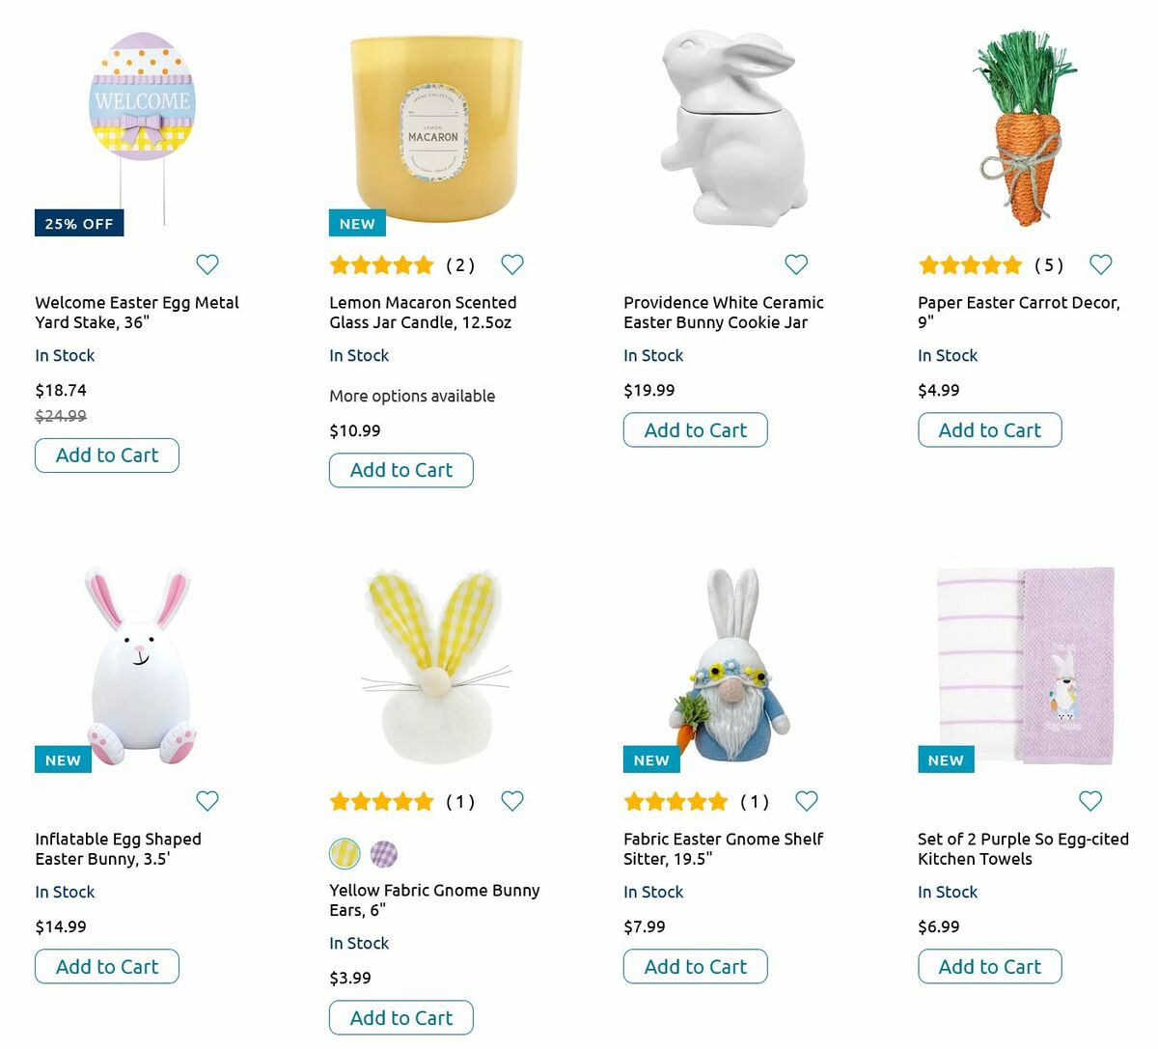1158x1049 pixels.
Task: Add Inflatable Easter Bunny to cart
Action: 107,967
